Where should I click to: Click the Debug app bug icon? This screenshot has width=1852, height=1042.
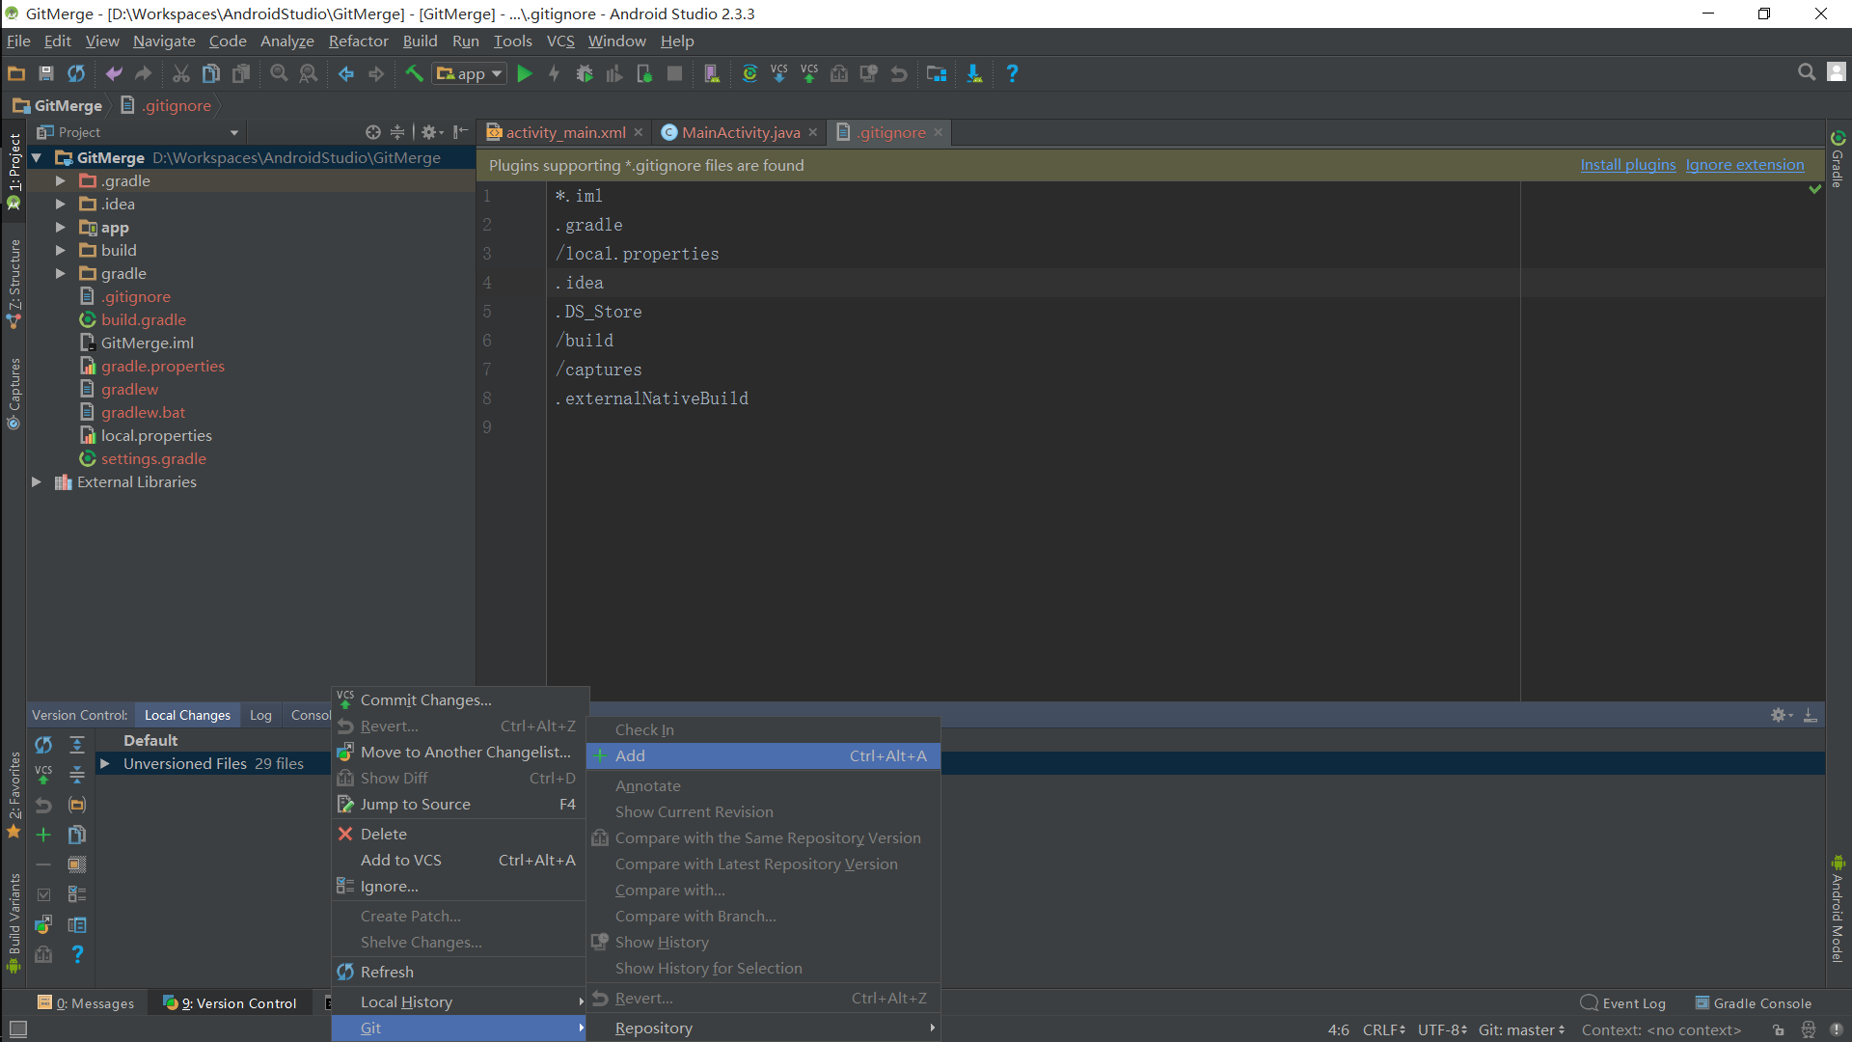[x=584, y=73]
